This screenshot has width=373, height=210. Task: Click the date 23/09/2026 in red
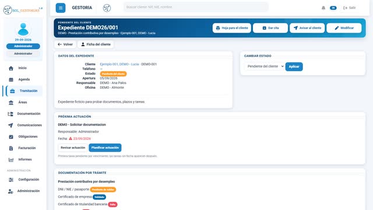82,139
